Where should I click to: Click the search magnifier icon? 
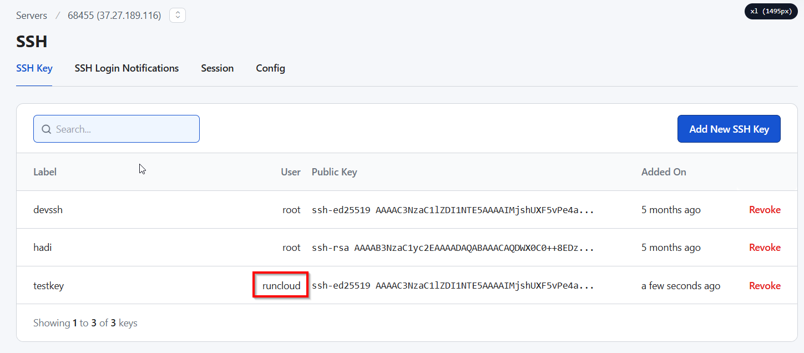tap(47, 129)
